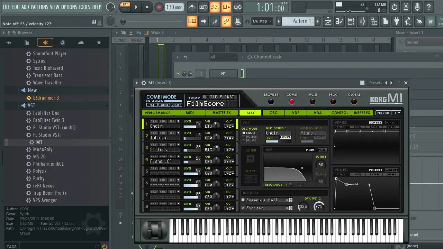The image size is (443, 249).
Task: Open help with the question mark icon
Action: click(x=429, y=7)
